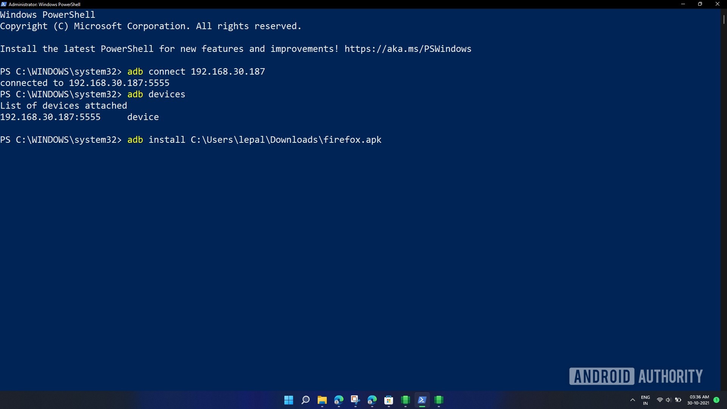Click the 'adb connect 192.168.30.187' command
The width and height of the screenshot is (727, 409).
(196, 72)
